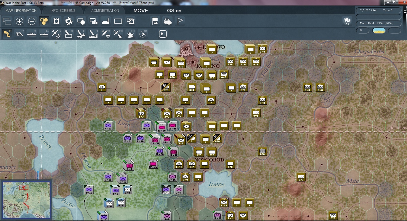Select Move mode (F1)

pyautogui.click(x=7, y=34)
